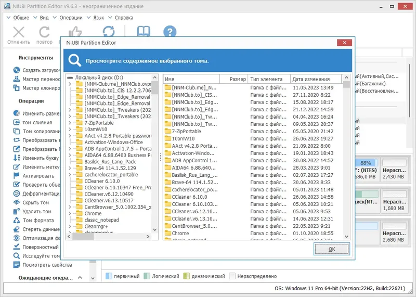This screenshot has height=297, width=416.
Task: Click the Стереть данные eraser icon
Action: coord(17,229)
